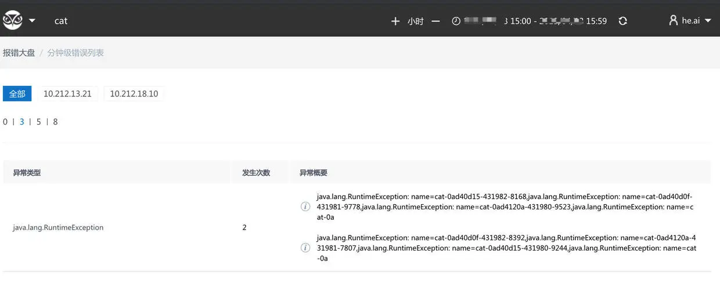This screenshot has width=720, height=286.
Task: Click info icon beside cat-0ad40d15-431982-8168 summary
Action: (305, 207)
